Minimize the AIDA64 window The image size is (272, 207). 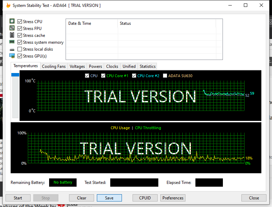(x=230, y=5)
